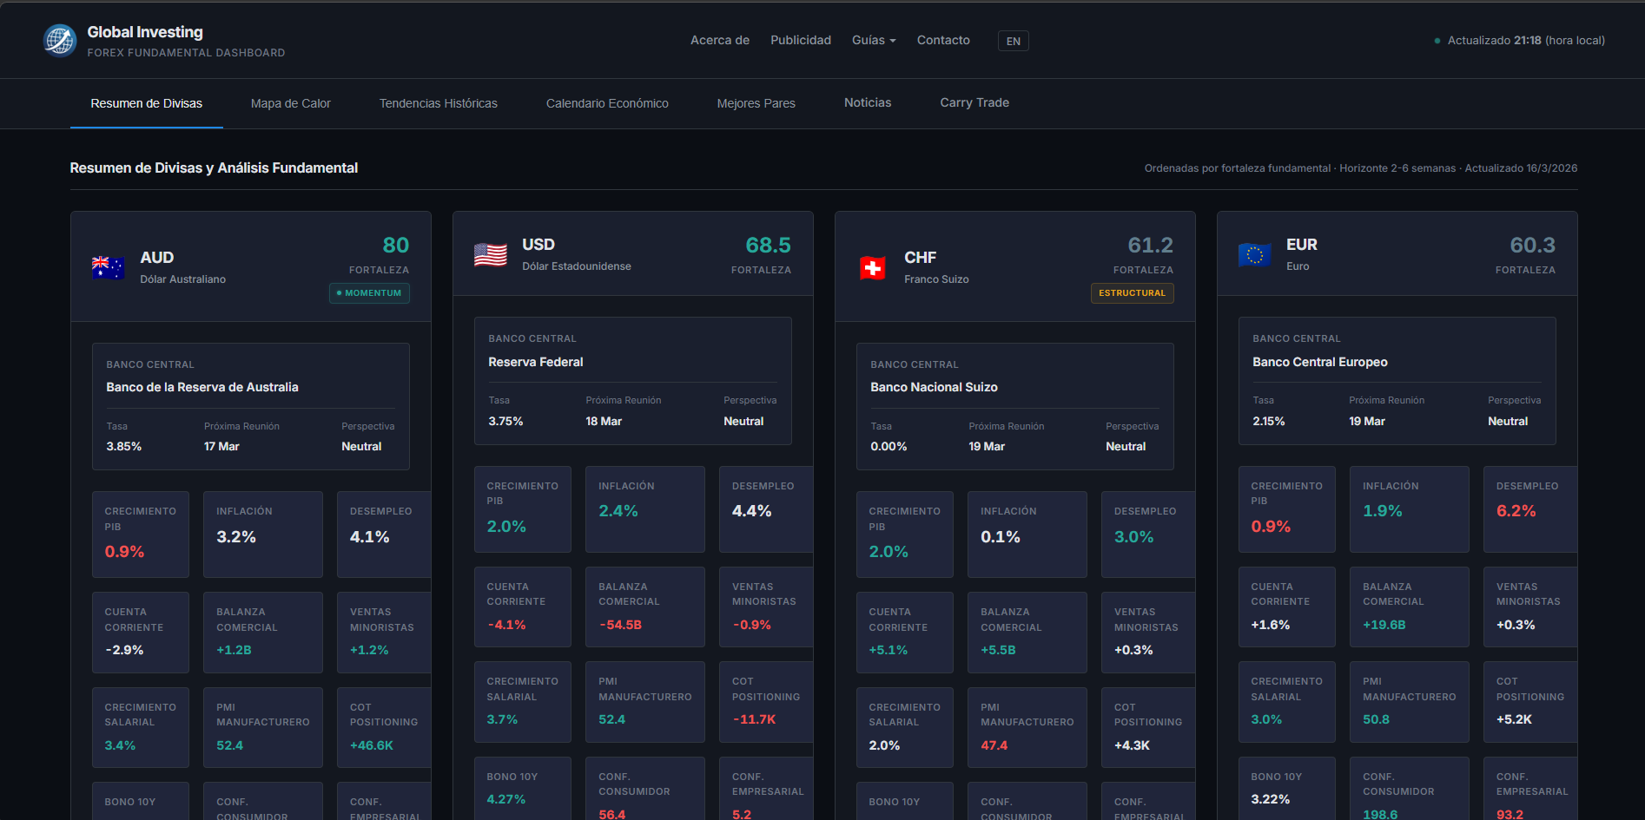Open the Calendario Económico tab
Viewport: 1645px width, 820px height.
607,103
